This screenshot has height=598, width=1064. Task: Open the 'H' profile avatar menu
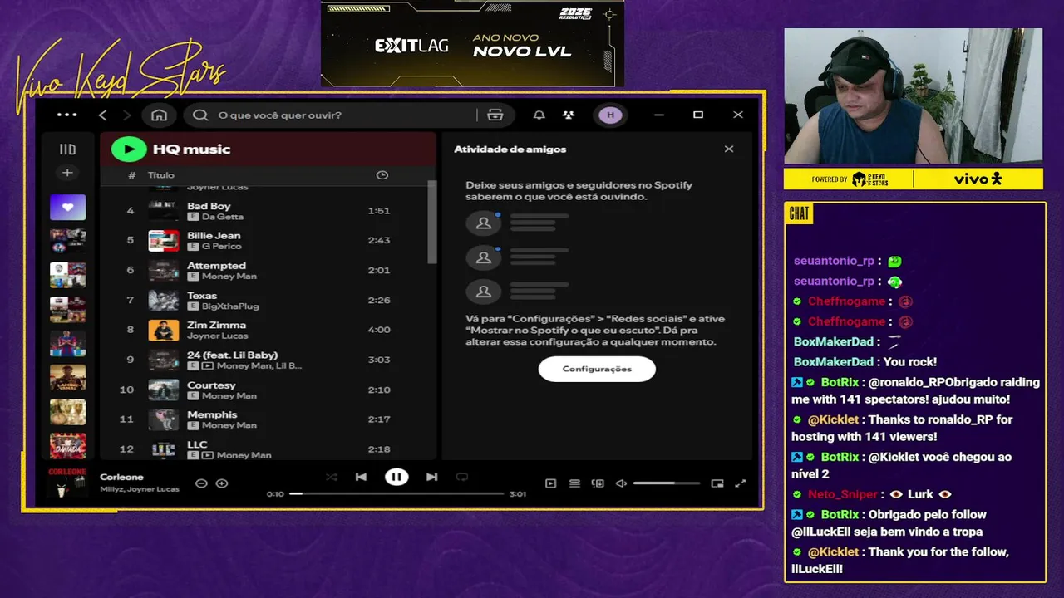pos(610,115)
